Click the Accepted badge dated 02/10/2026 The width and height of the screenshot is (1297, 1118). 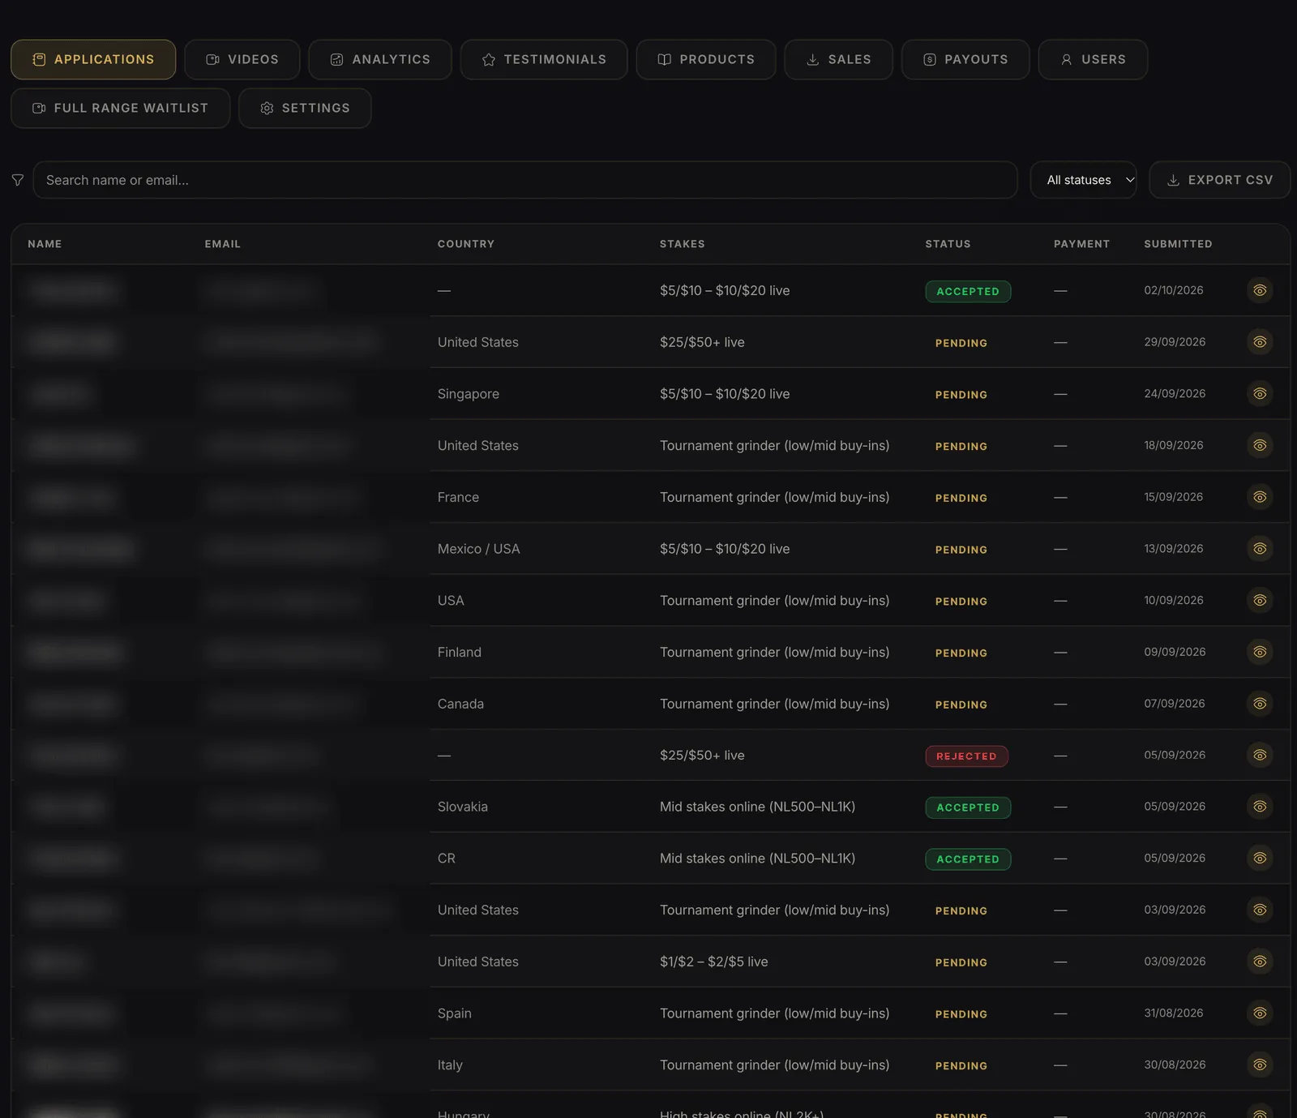click(968, 291)
